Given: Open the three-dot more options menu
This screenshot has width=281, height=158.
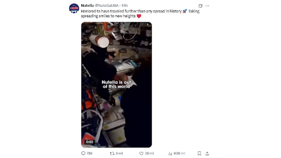Looking at the screenshot, I should pyautogui.click(x=207, y=6).
